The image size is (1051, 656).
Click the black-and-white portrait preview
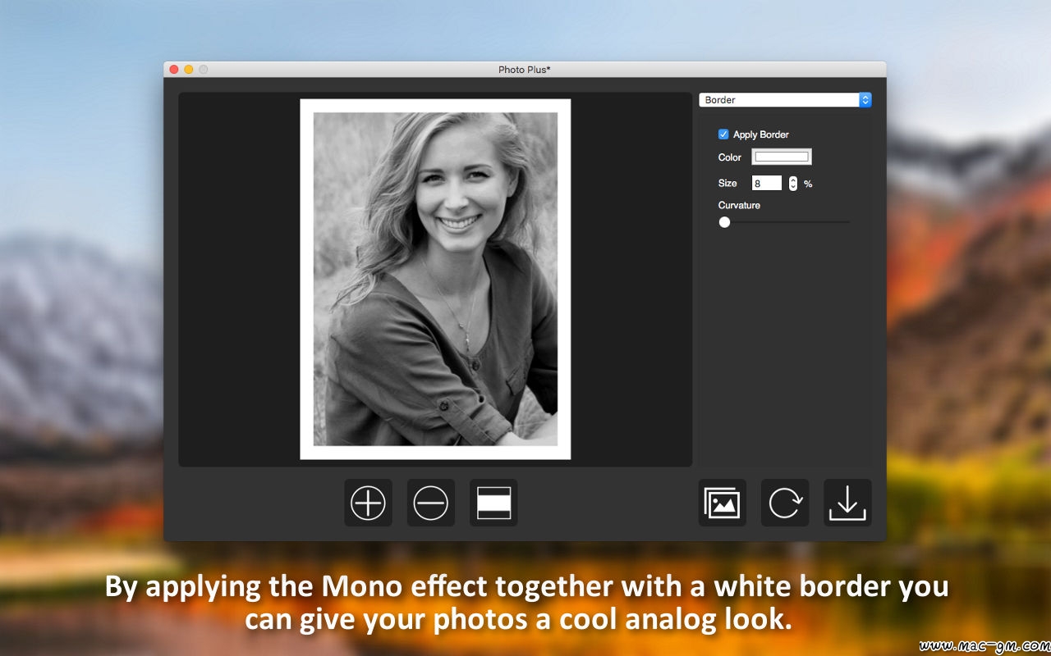[x=435, y=279]
